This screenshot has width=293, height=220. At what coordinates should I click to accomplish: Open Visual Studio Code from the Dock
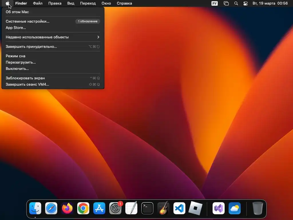[179, 208]
